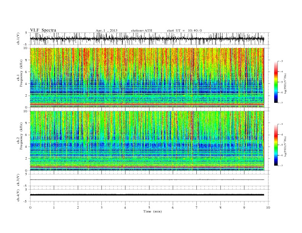Click the ch.2 spectrogram color scale bar
Image resolution: width=302 pixels, height=233 pixels.
point(276,145)
